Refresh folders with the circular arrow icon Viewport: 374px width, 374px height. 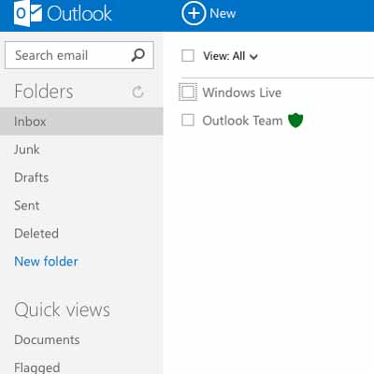point(137,92)
